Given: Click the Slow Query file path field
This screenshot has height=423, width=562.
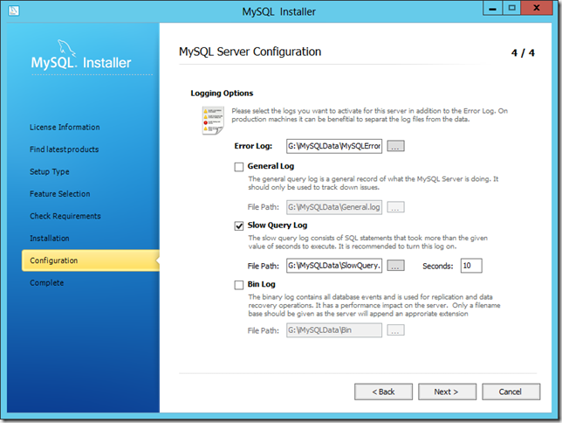Looking at the screenshot, I should (x=334, y=266).
